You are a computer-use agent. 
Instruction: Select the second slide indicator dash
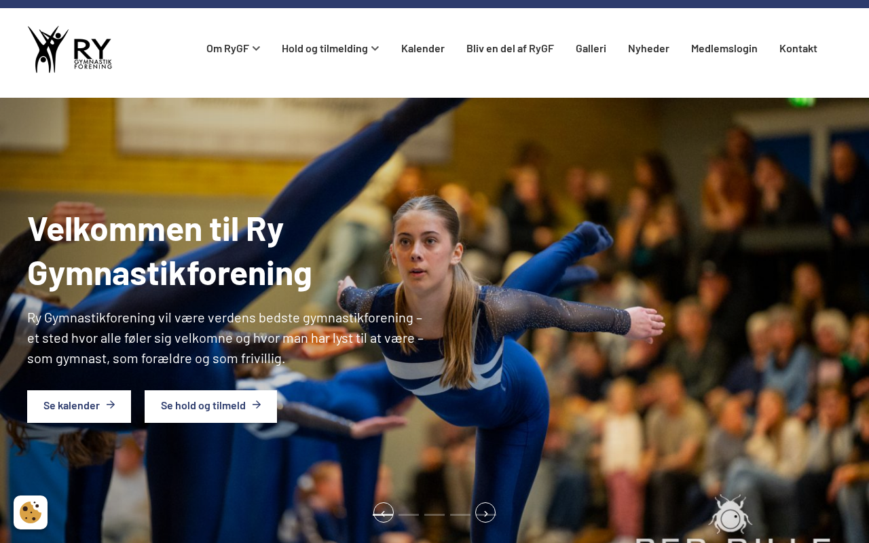click(x=409, y=514)
